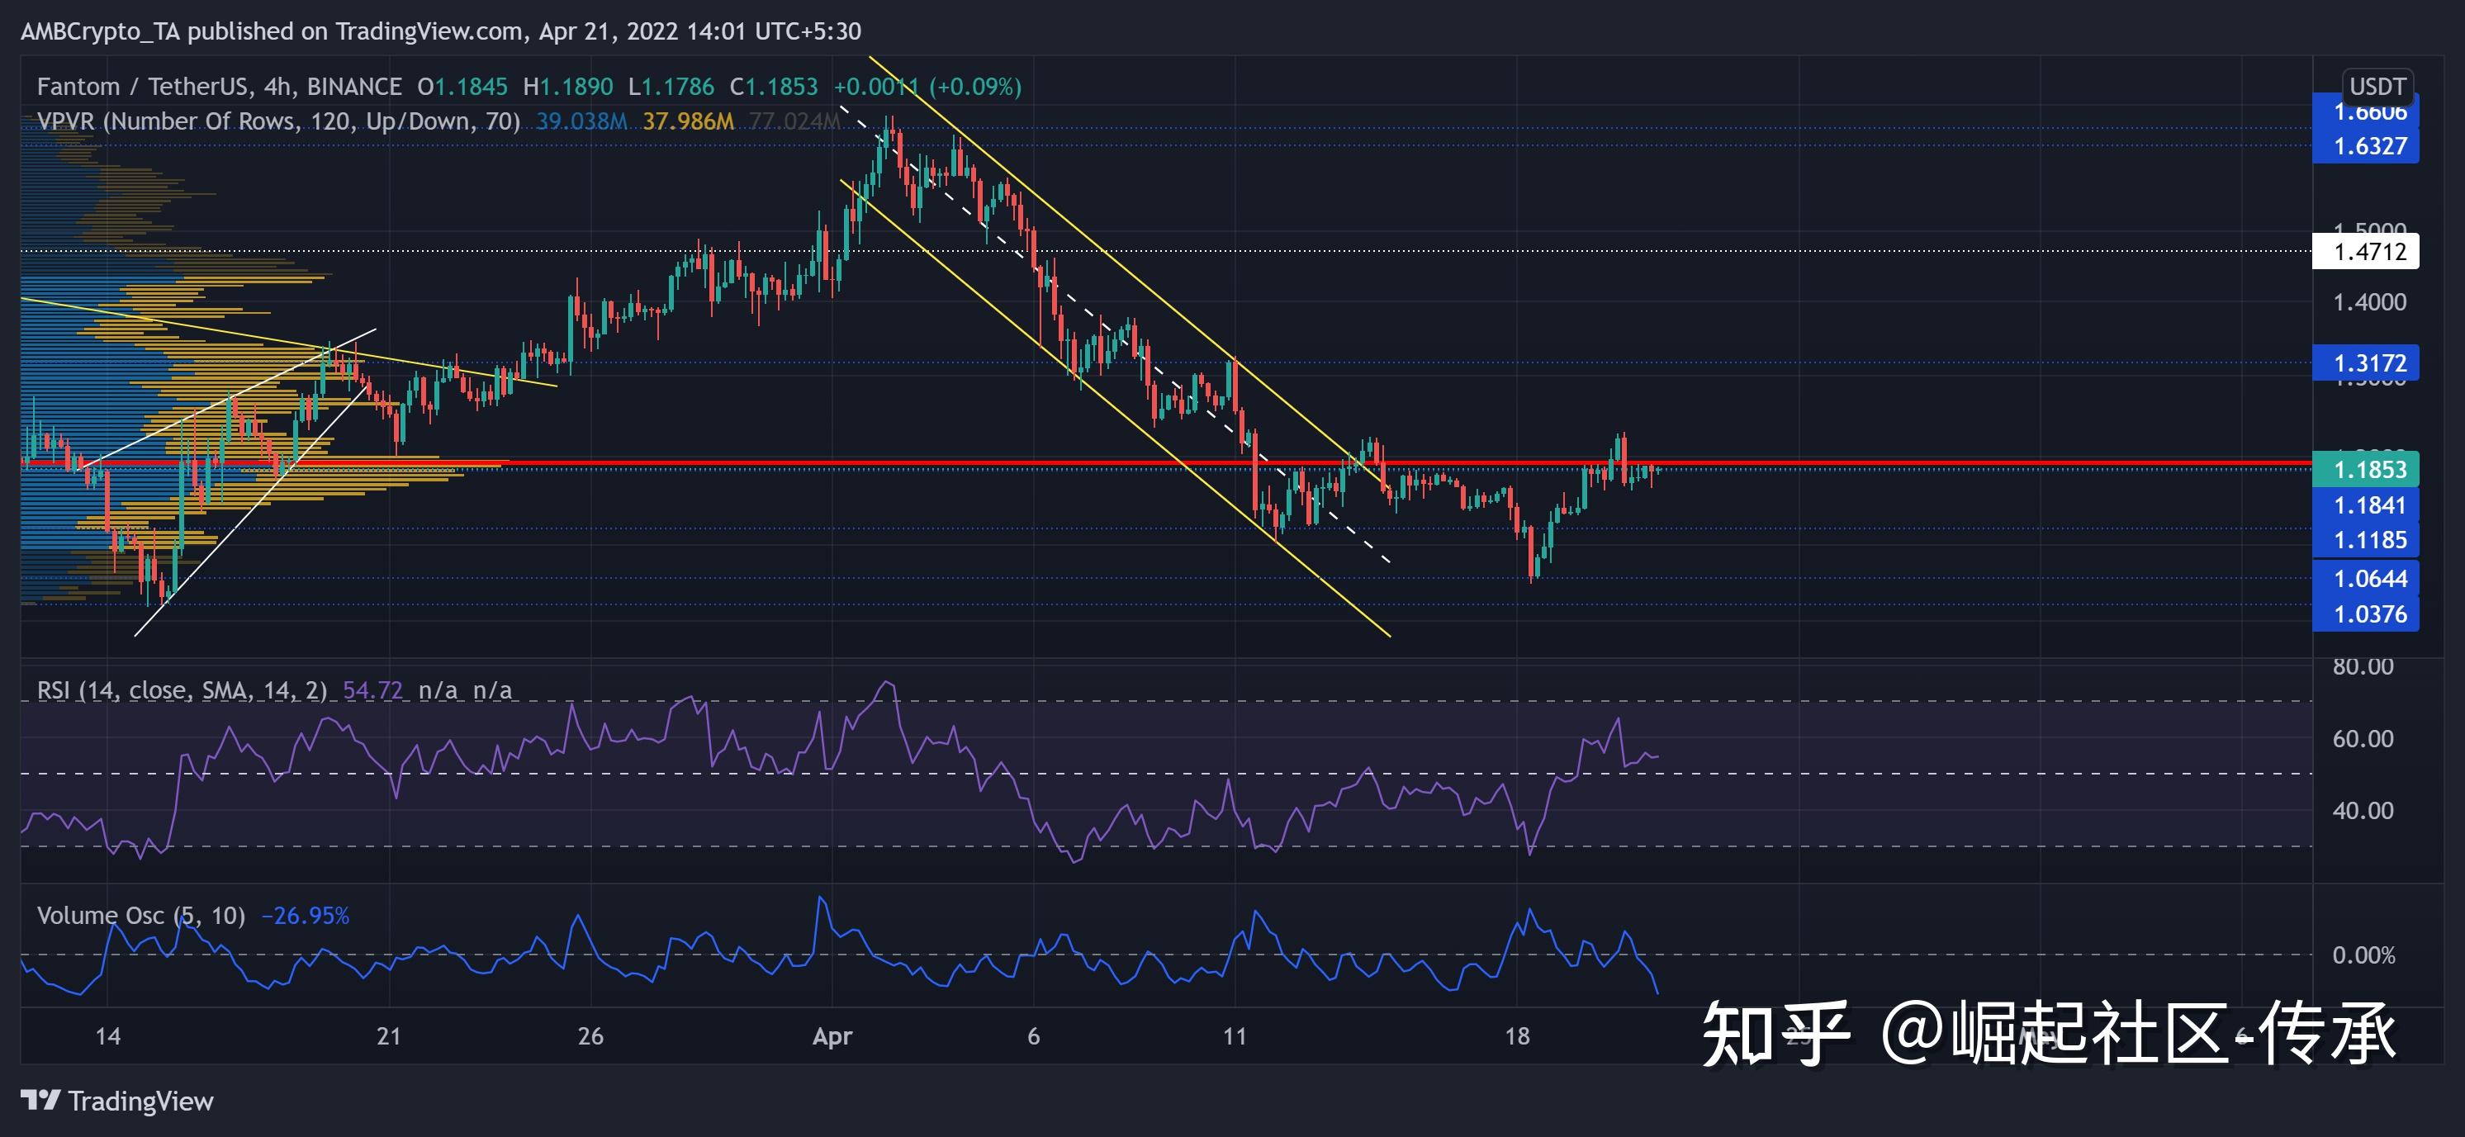Click the 1.3172 price level label
The height and width of the screenshot is (1137, 2465).
pyautogui.click(x=2365, y=362)
